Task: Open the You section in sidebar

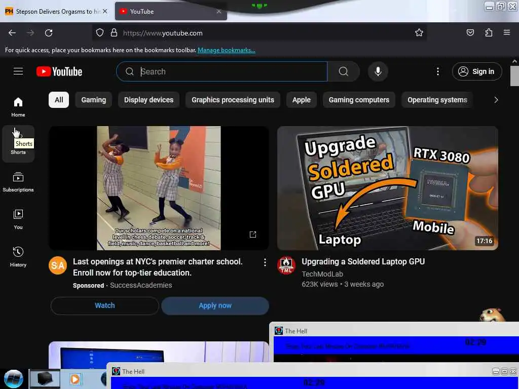Action: point(18,219)
